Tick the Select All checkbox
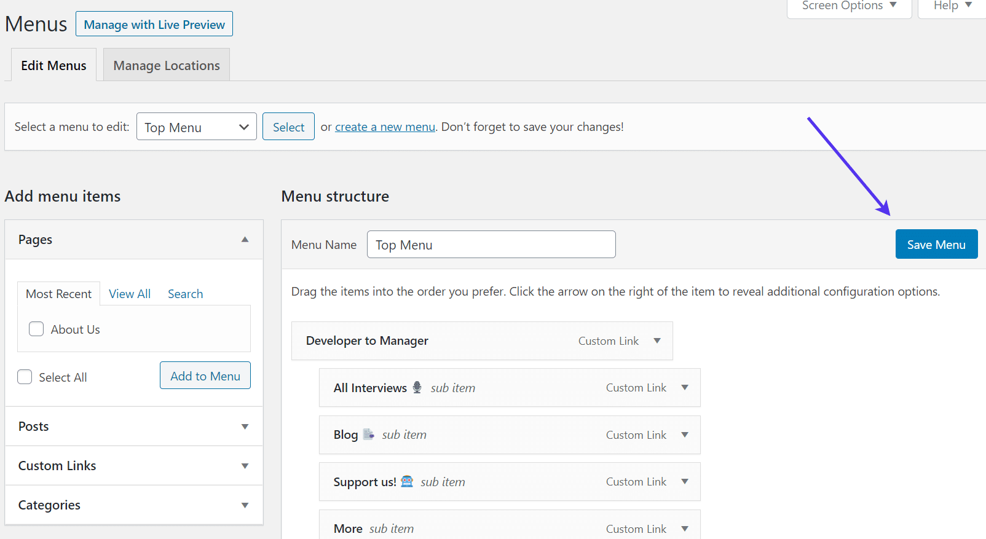The width and height of the screenshot is (986, 539). coord(25,377)
